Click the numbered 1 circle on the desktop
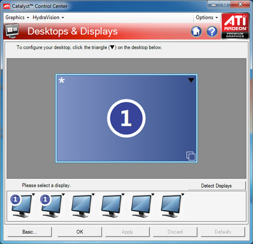 tap(126, 118)
